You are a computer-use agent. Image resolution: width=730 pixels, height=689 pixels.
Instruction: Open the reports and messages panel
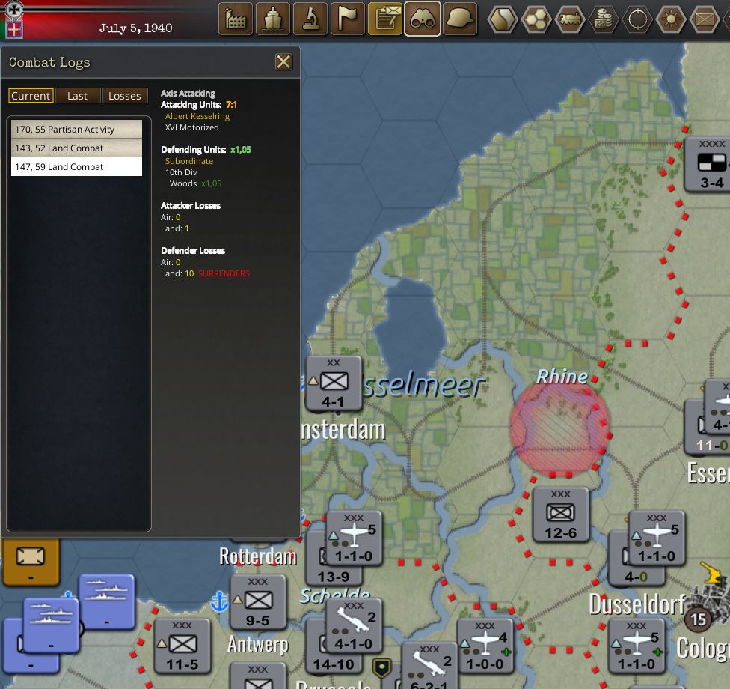point(385,19)
